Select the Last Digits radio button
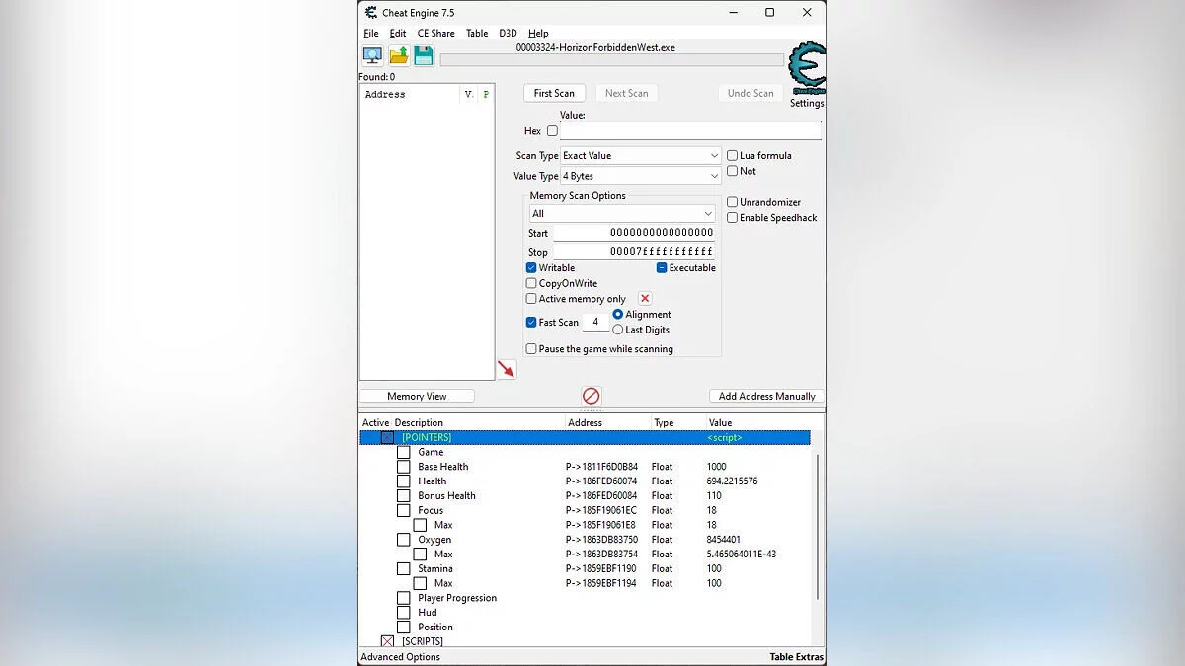 point(618,330)
